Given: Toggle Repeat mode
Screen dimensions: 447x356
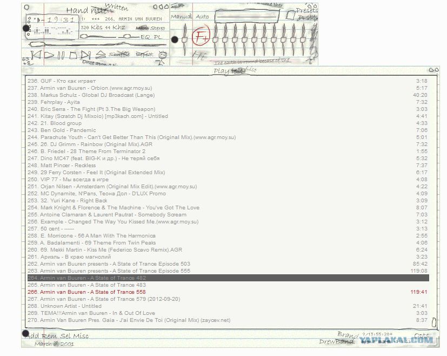Looking at the screenshot, I should pos(144,54).
